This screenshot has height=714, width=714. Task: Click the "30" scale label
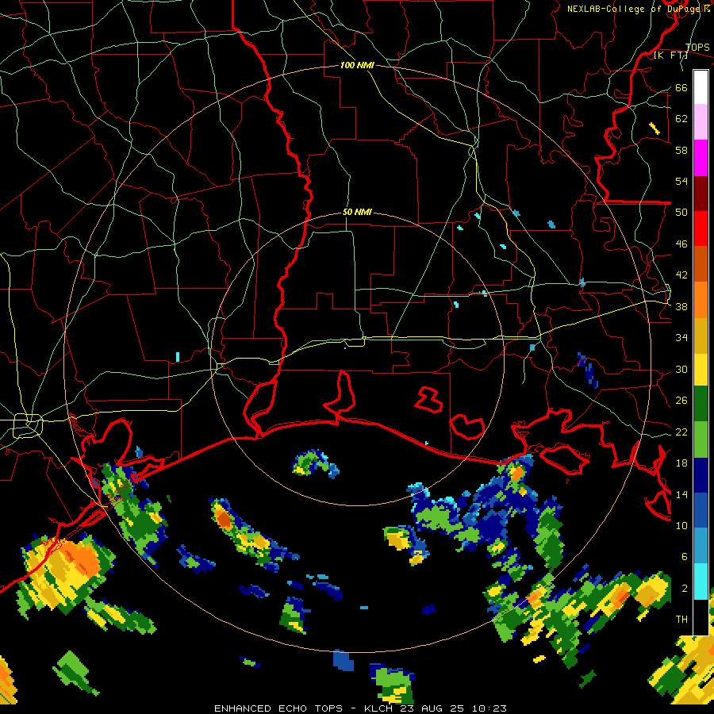click(681, 369)
